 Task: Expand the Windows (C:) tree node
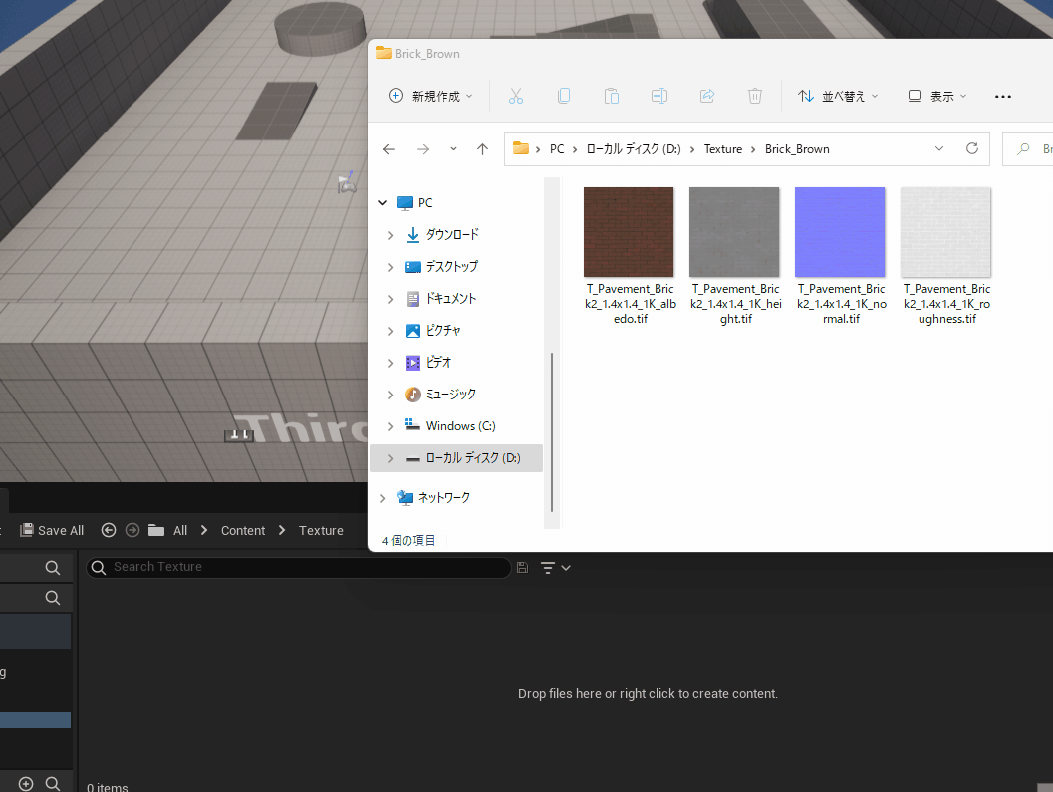coord(391,426)
